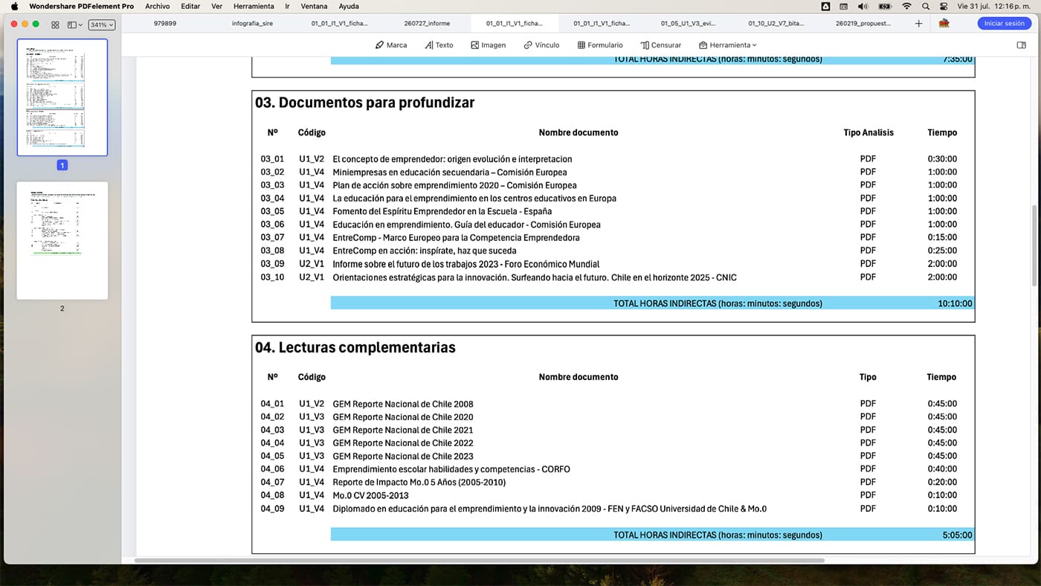Image resolution: width=1041 pixels, height=586 pixels.
Task: Click the Iniciar sesión button
Action: point(1004,24)
